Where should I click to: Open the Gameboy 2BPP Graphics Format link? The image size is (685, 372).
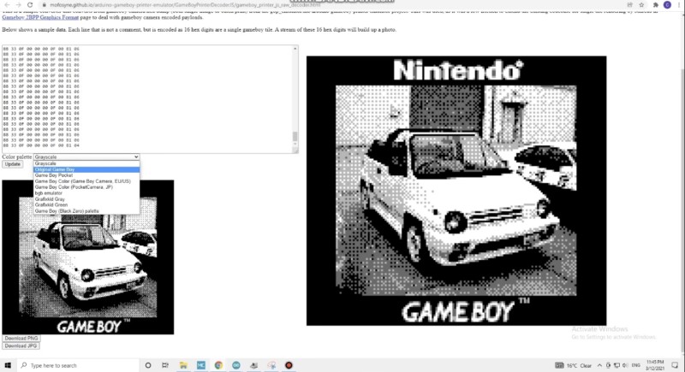coord(40,17)
